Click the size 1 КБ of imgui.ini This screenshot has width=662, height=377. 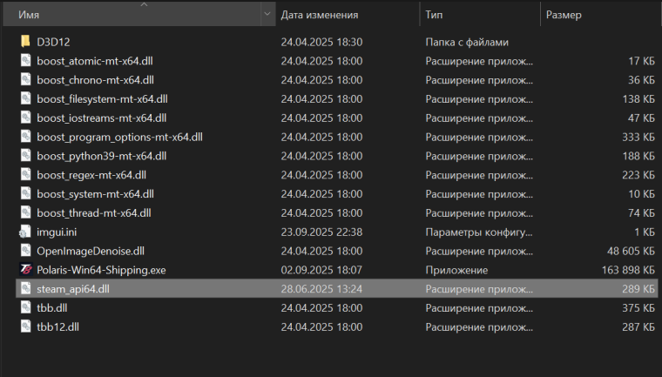(645, 232)
